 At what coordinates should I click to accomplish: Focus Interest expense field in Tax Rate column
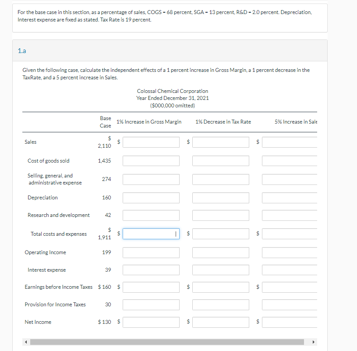pos(221,270)
